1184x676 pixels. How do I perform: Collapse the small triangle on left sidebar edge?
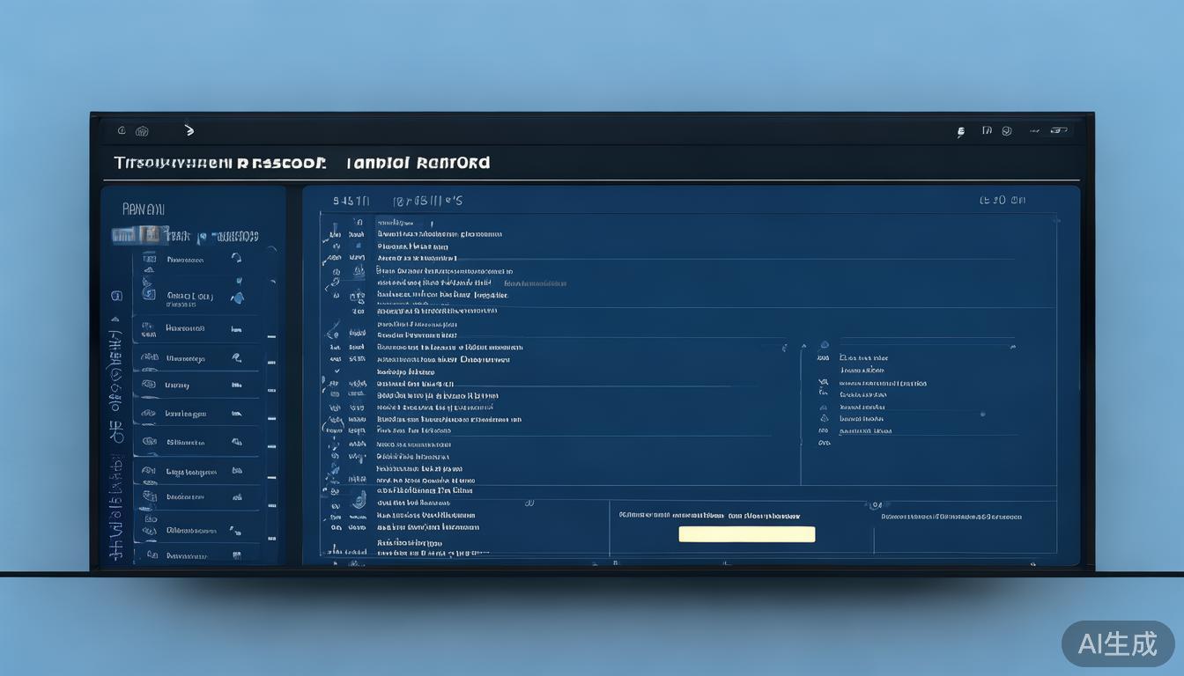coord(114,320)
